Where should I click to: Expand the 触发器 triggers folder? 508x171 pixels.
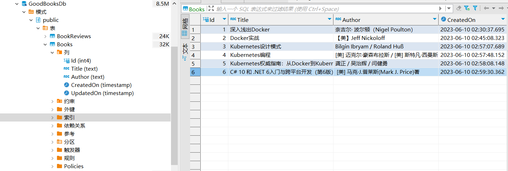[x=52, y=150]
